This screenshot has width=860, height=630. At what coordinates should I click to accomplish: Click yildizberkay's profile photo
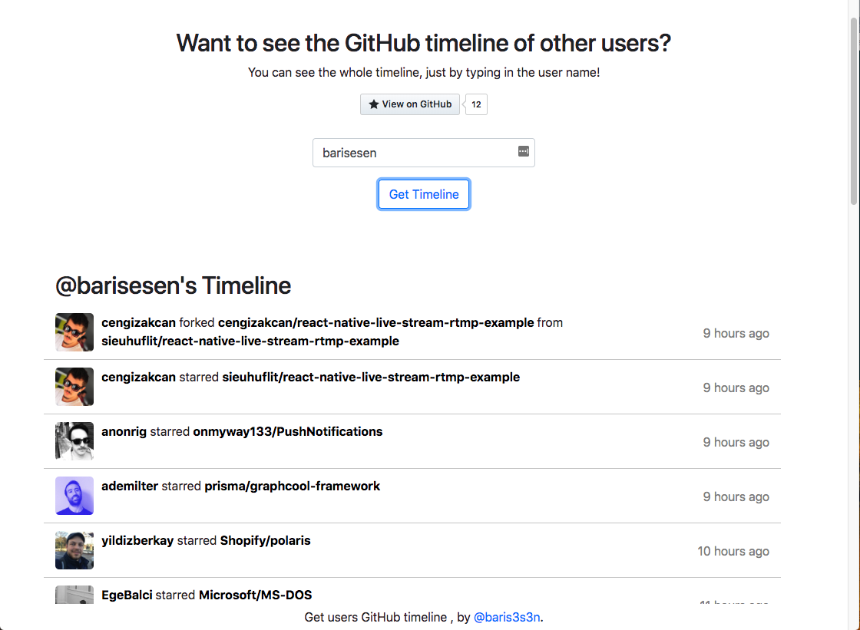point(74,550)
